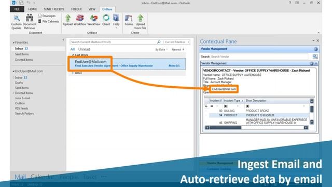Open the FILE tab
This screenshot has width=332, height=187.
[17, 9]
